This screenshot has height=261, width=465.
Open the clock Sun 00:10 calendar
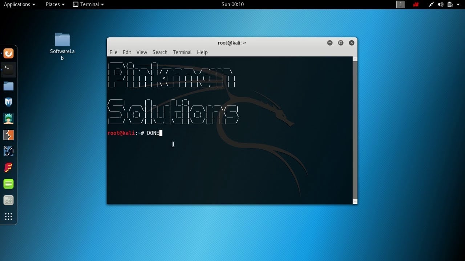(232, 4)
